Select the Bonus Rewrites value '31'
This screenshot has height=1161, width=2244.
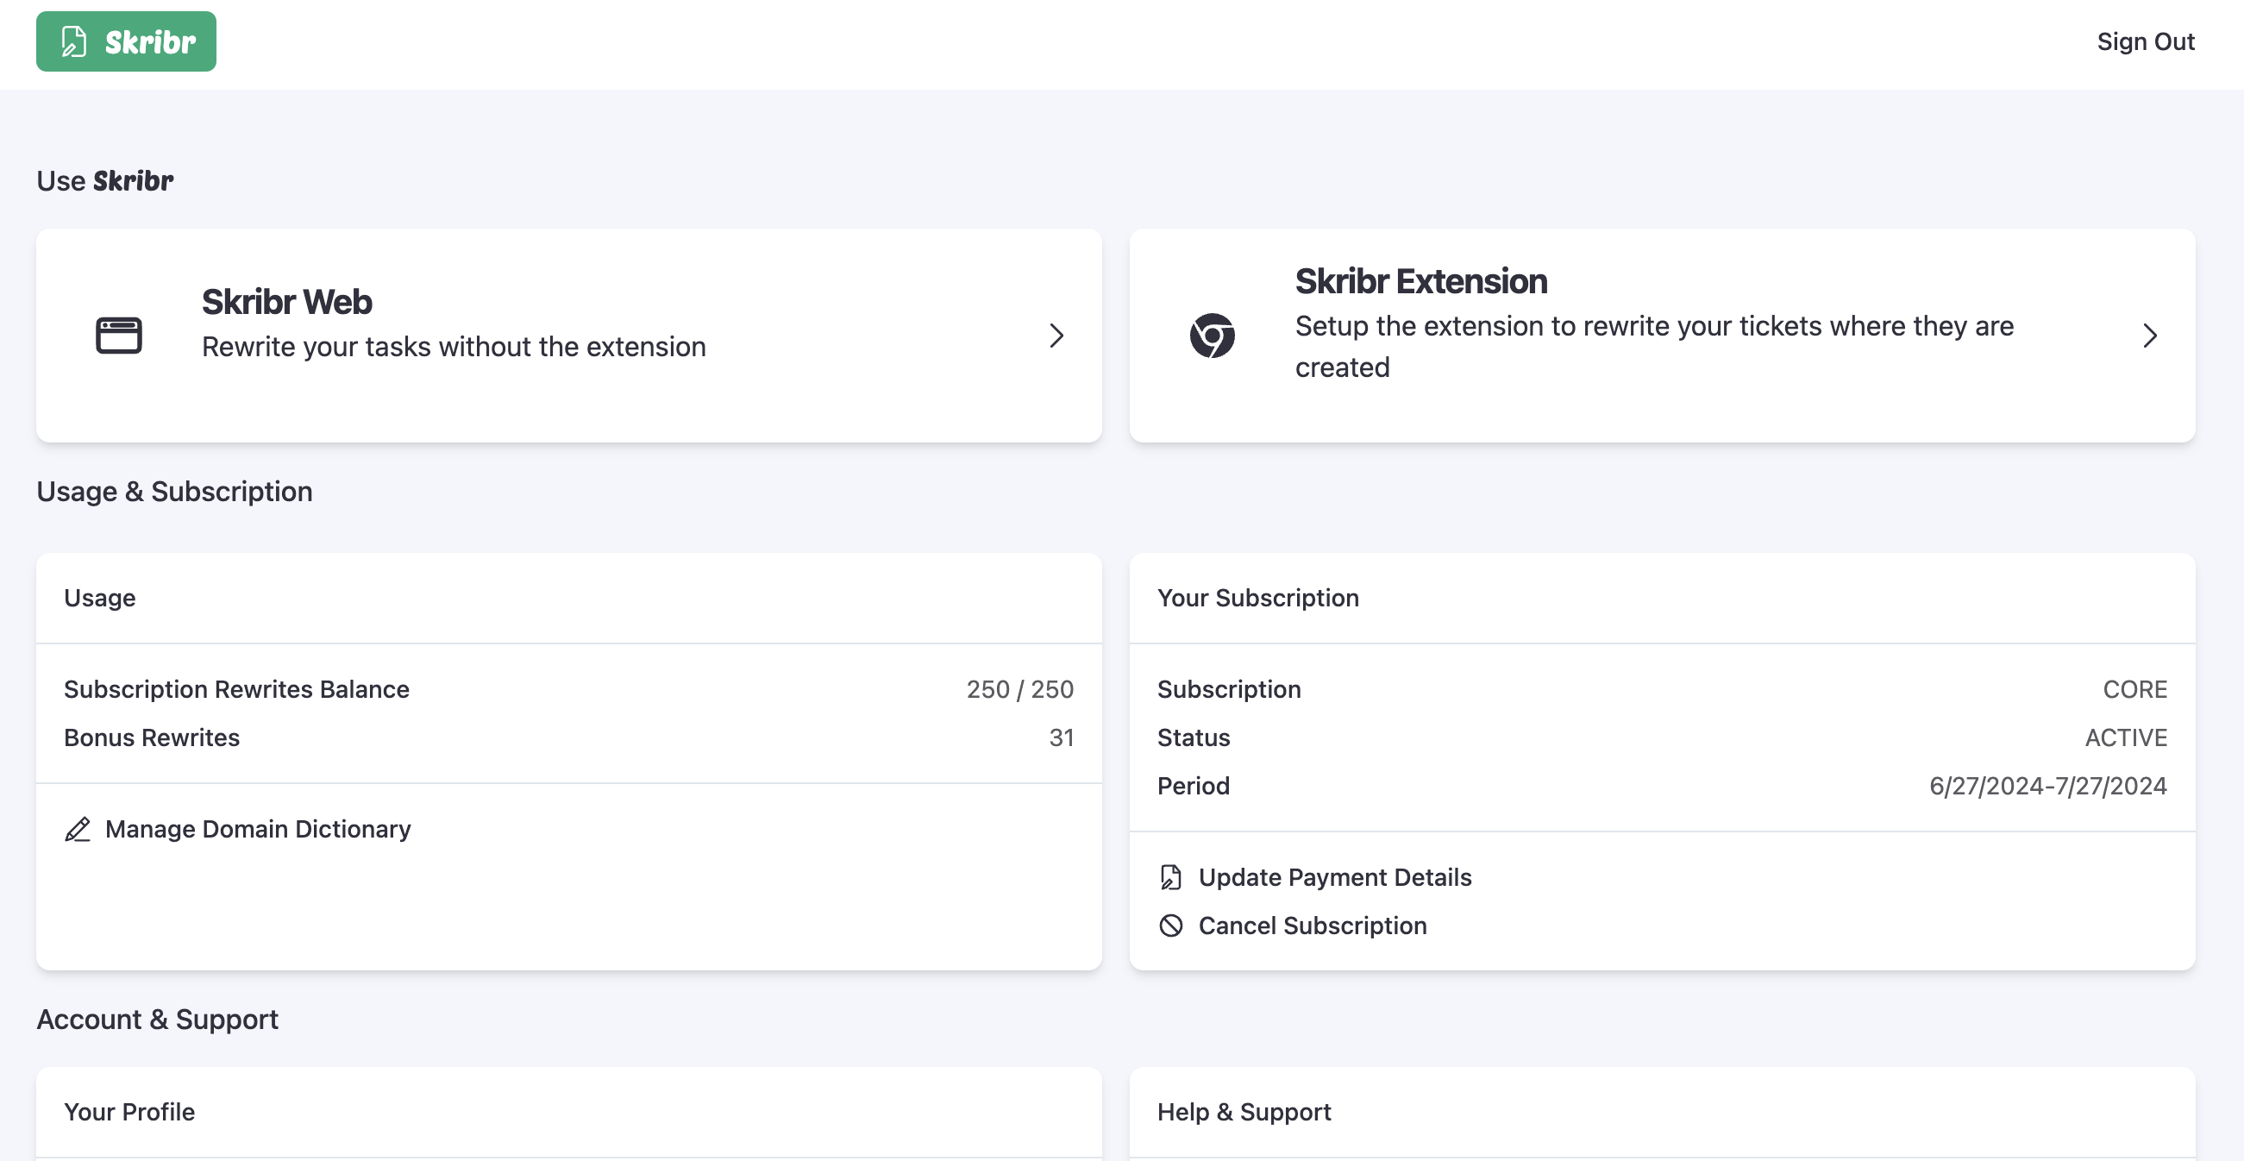point(1061,737)
